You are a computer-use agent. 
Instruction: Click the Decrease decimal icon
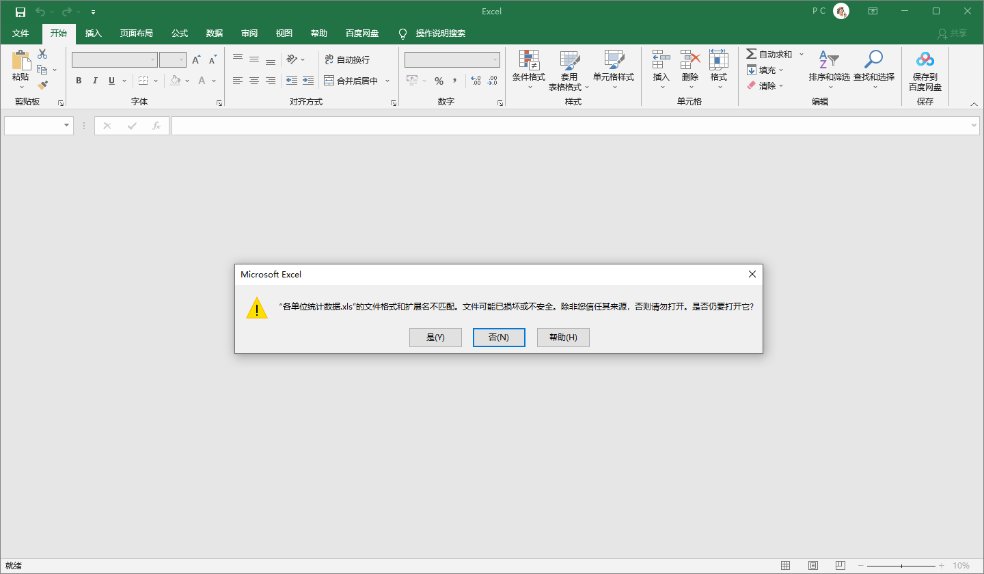tap(492, 81)
